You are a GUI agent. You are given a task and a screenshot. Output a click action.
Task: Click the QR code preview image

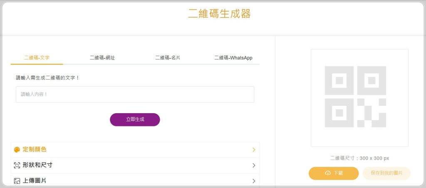click(x=359, y=97)
